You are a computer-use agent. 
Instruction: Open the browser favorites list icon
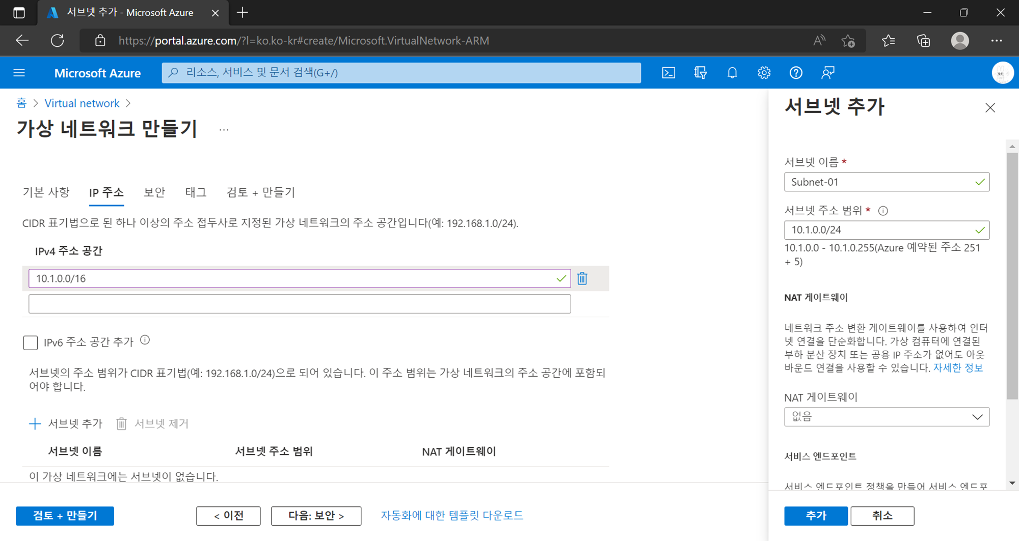(x=888, y=41)
